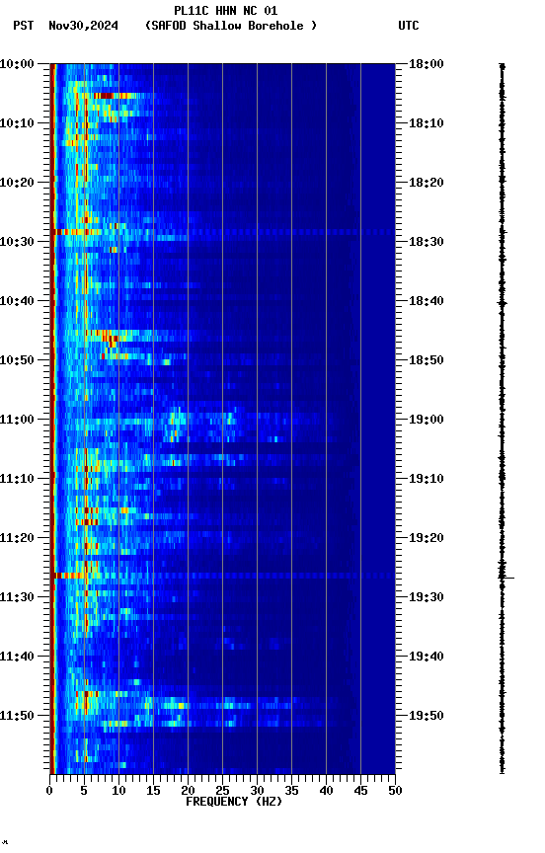Click the PST timezone label

pyautogui.click(x=24, y=26)
